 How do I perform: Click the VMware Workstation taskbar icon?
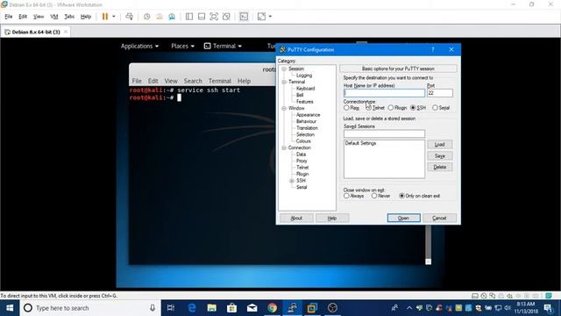[x=312, y=308]
